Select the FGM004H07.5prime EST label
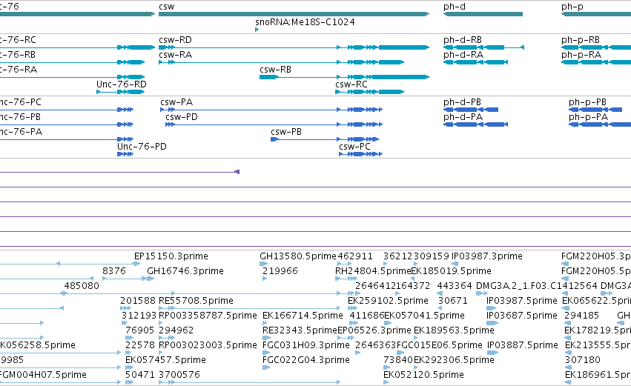Screen dimensions: 631x386 (43, 375)
